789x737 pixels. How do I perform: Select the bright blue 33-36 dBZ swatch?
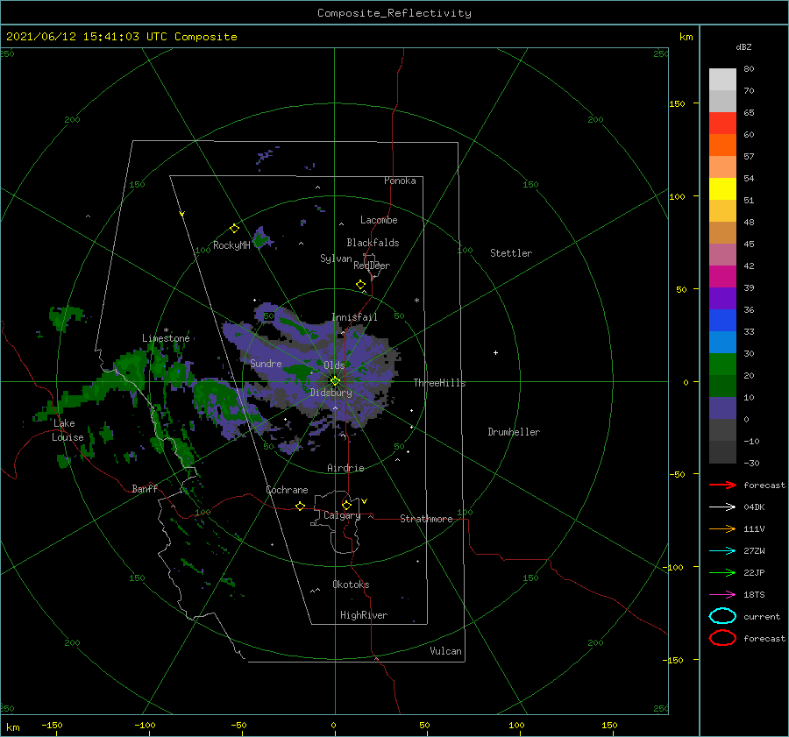click(722, 321)
